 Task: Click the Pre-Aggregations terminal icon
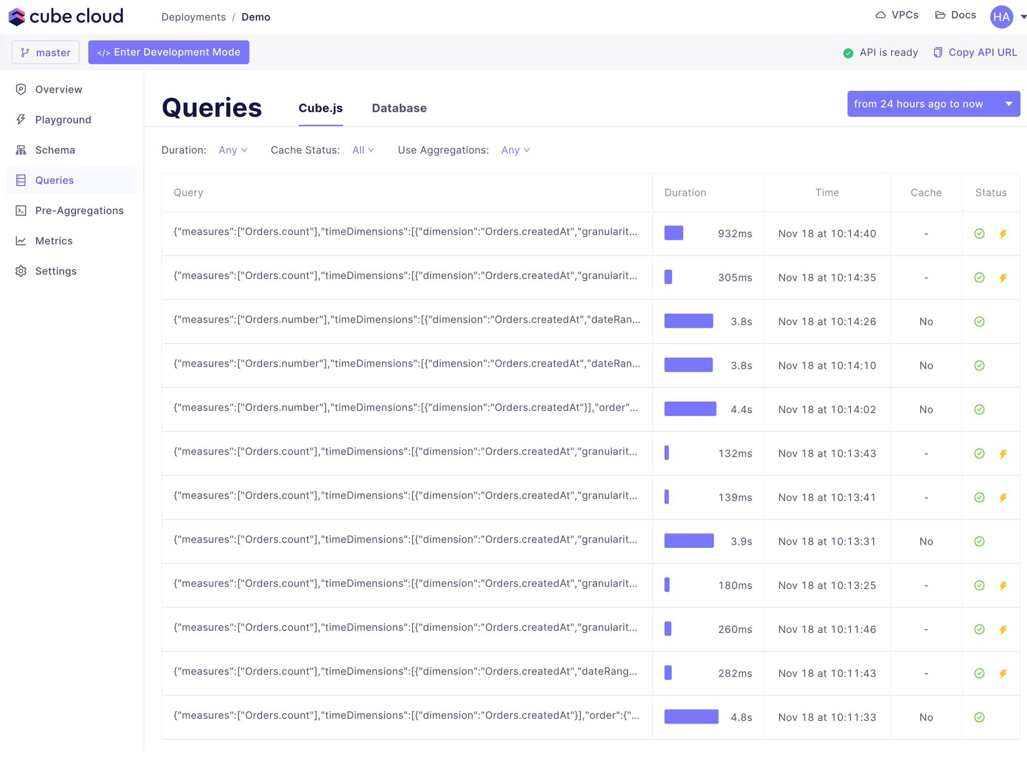21,210
